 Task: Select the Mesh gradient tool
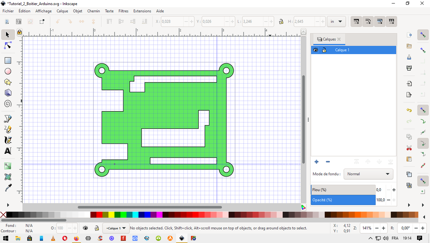click(8, 177)
